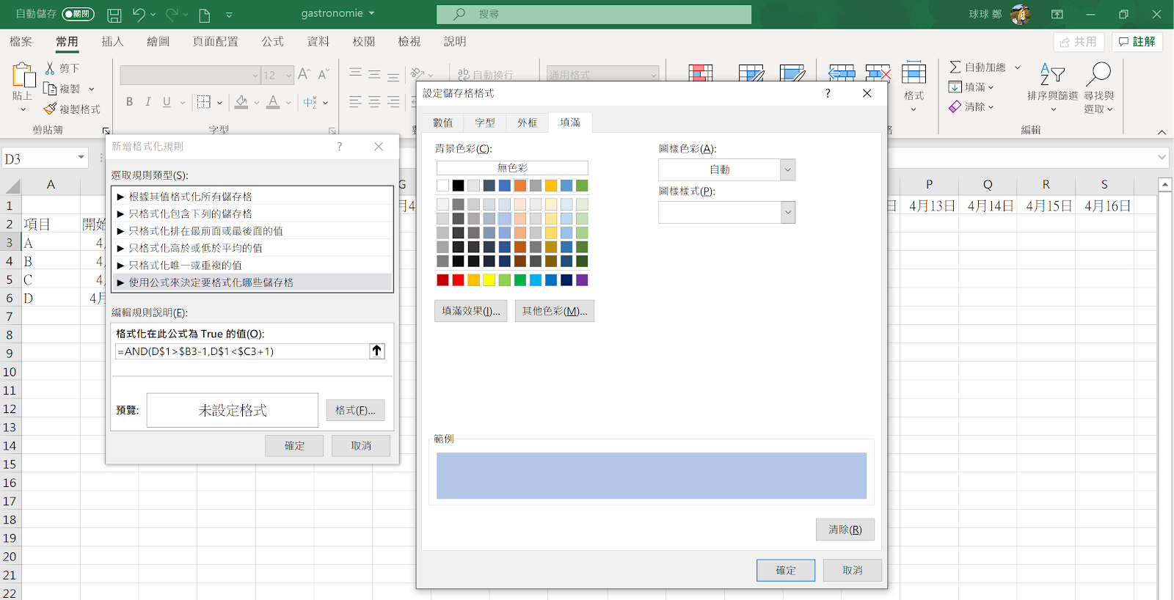Viewport: 1174px width, 600px height.
Task: Click the AutoSum sigma icon
Action: click(955, 67)
